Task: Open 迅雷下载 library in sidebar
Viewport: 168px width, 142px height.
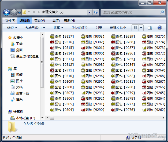Action: click(22, 93)
